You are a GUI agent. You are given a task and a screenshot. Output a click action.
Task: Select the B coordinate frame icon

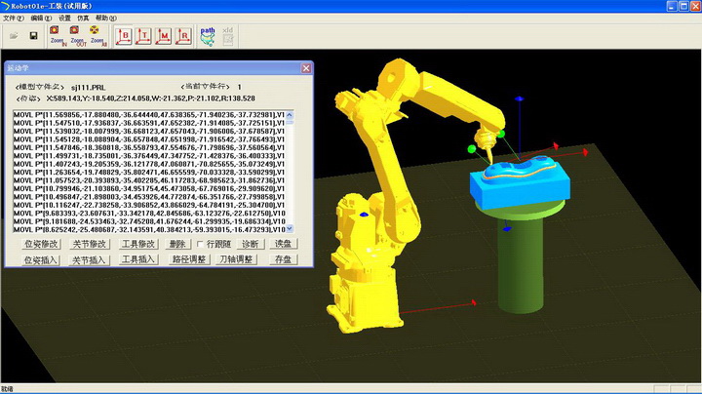coord(125,36)
